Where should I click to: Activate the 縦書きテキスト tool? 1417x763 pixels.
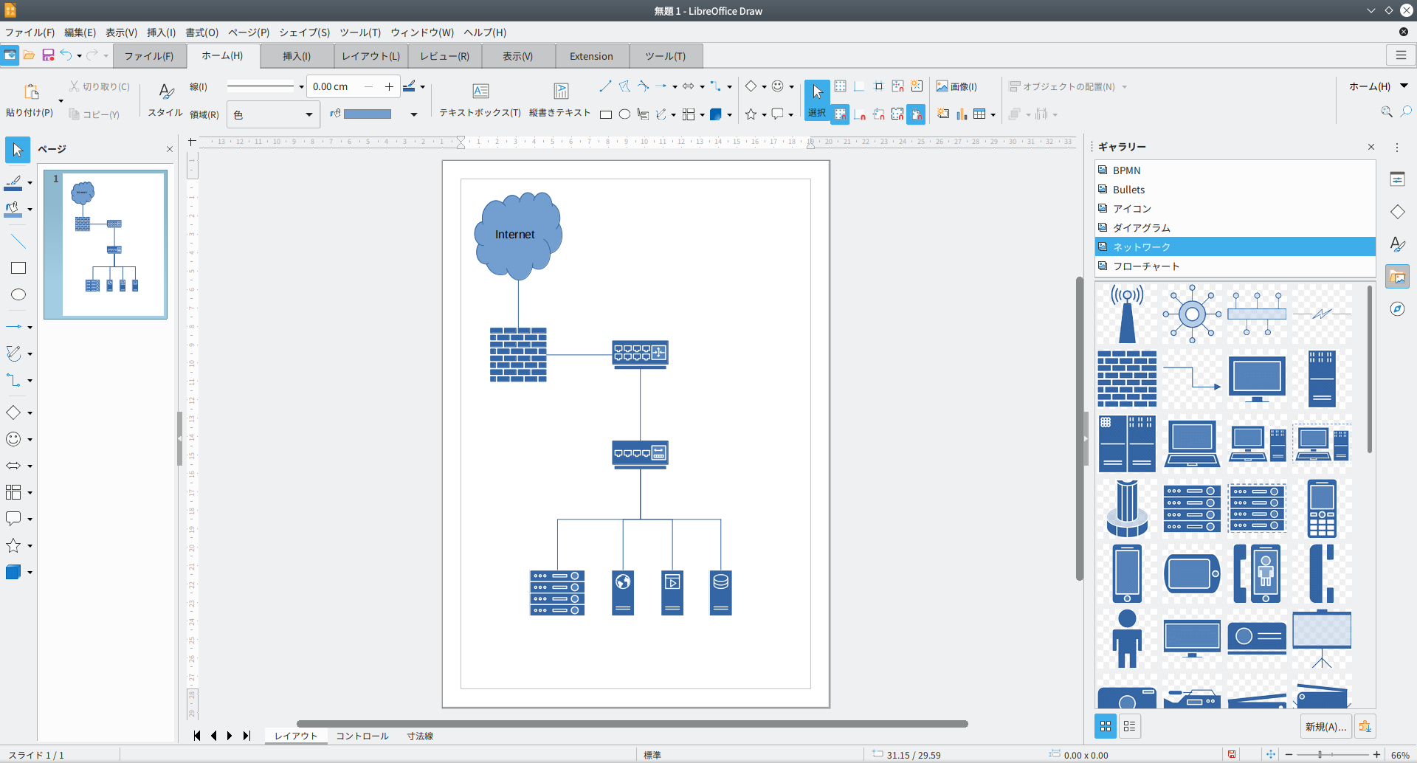559,98
